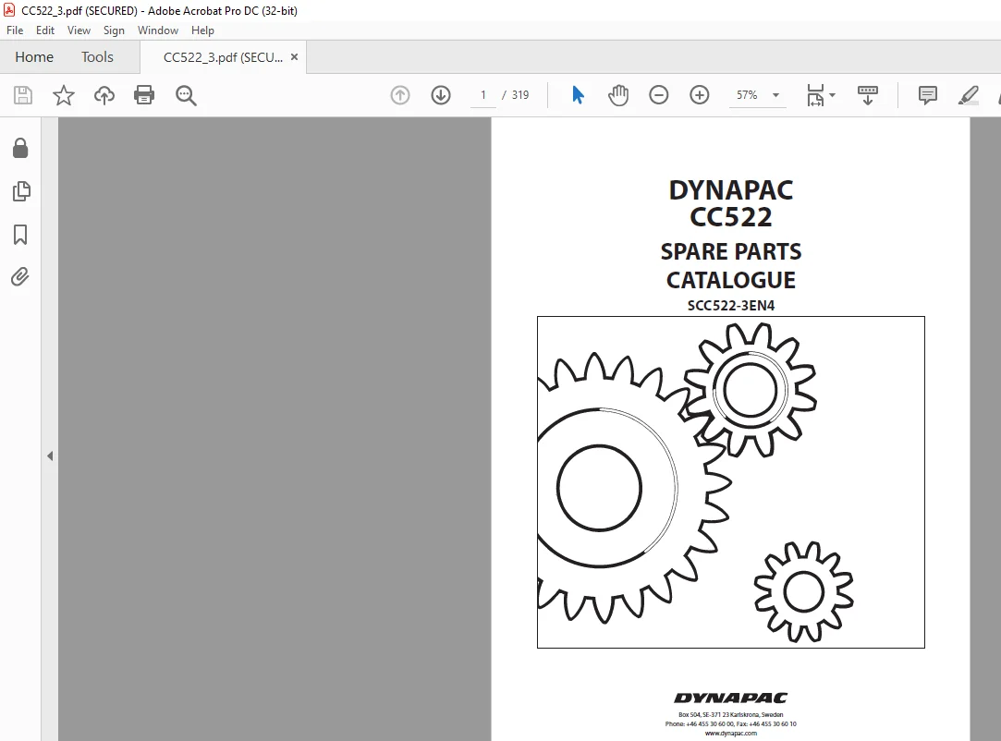Go to next page
This screenshot has width=1001, height=741.
tap(441, 95)
